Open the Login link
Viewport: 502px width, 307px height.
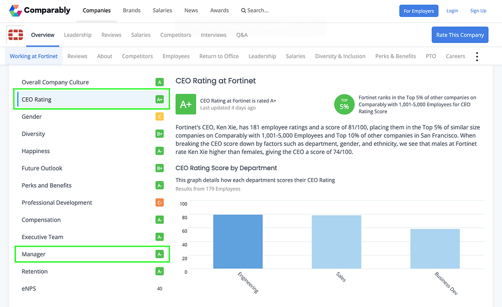(x=452, y=11)
